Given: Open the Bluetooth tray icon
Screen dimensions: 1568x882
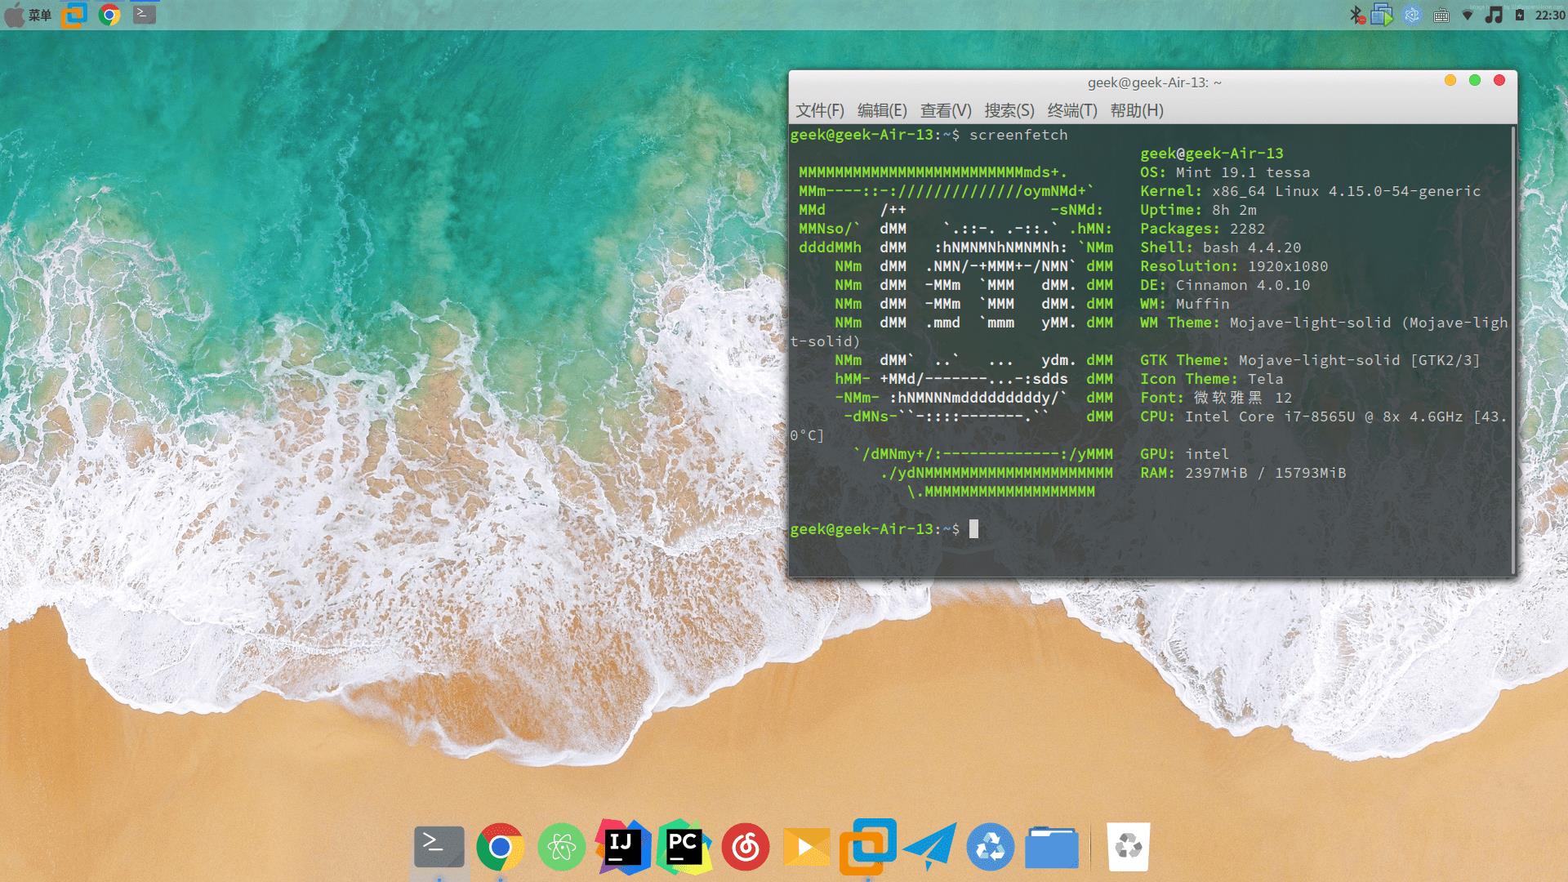Looking at the screenshot, I should coord(1356,15).
